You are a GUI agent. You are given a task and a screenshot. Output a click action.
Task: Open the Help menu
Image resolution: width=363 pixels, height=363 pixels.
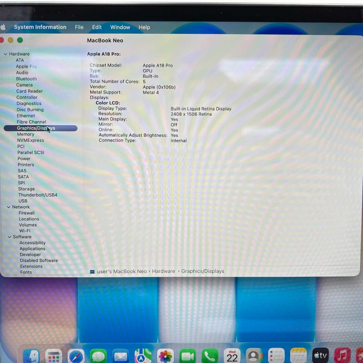(x=144, y=27)
